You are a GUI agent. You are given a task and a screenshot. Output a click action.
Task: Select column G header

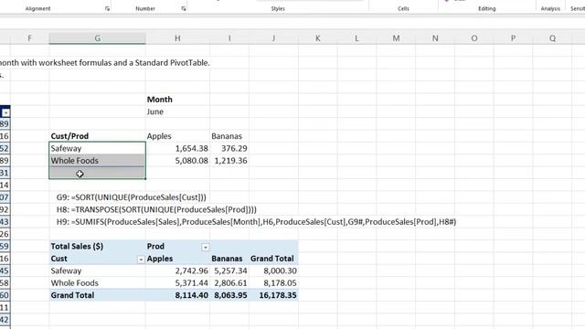click(x=98, y=38)
